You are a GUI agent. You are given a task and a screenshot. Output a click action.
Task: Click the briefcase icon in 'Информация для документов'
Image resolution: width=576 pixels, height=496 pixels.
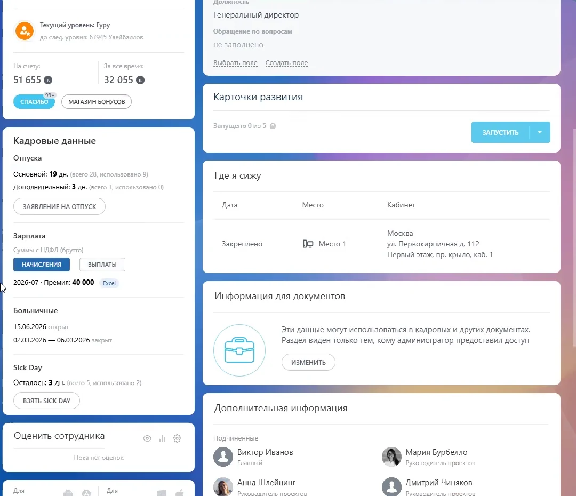pyautogui.click(x=239, y=350)
